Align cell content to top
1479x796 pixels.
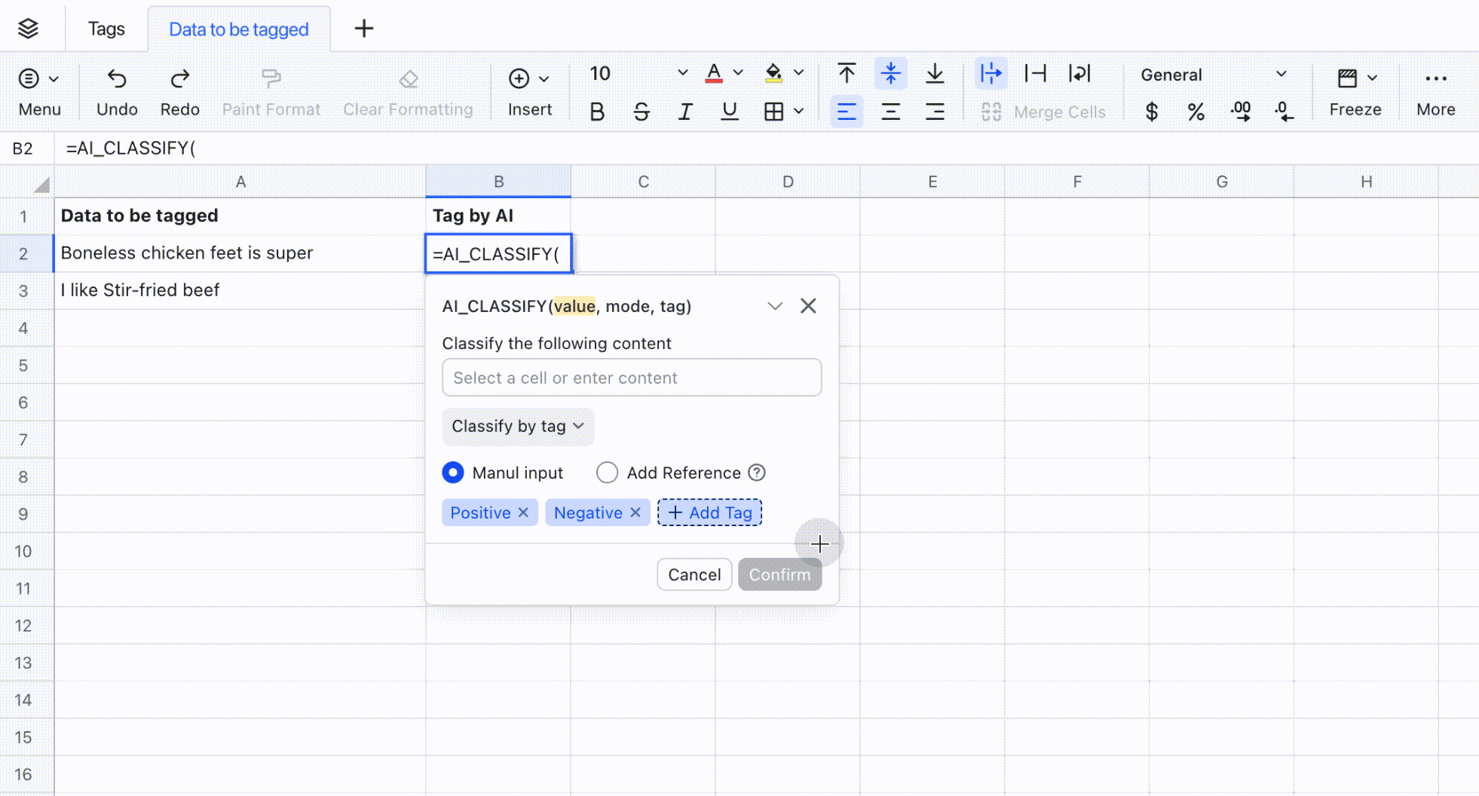(847, 73)
